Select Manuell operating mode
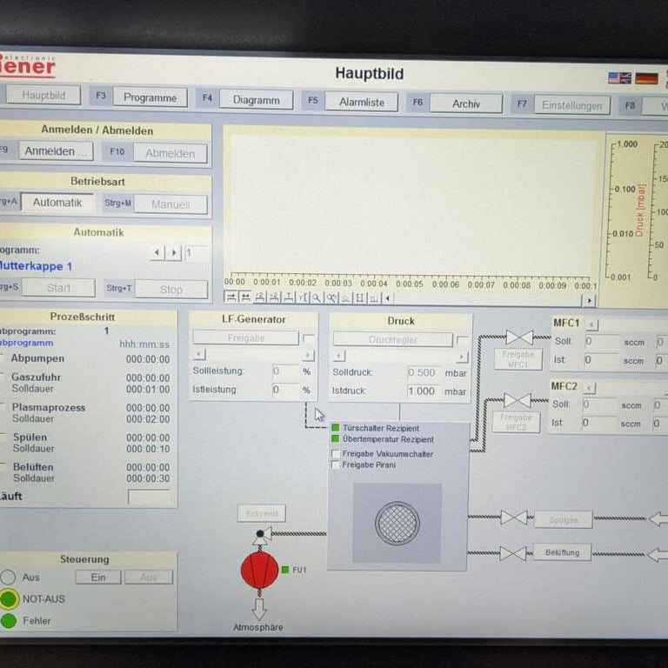668x668 pixels. pyautogui.click(x=170, y=204)
